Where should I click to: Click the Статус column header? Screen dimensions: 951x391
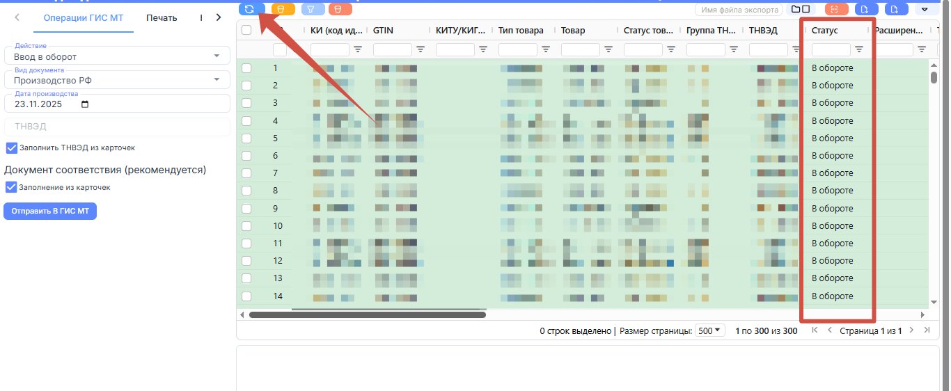point(825,31)
